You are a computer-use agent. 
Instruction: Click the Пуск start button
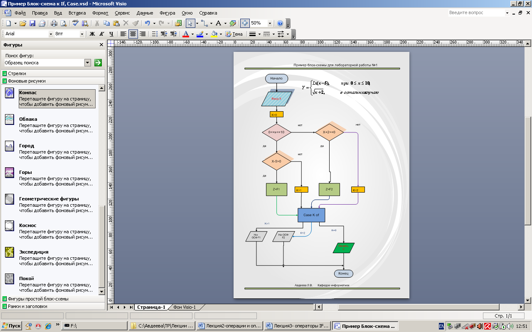12,326
